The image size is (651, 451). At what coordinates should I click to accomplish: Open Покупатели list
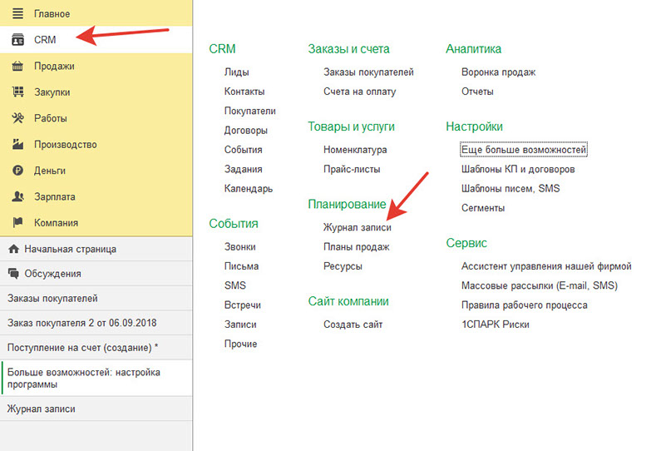[x=250, y=111]
